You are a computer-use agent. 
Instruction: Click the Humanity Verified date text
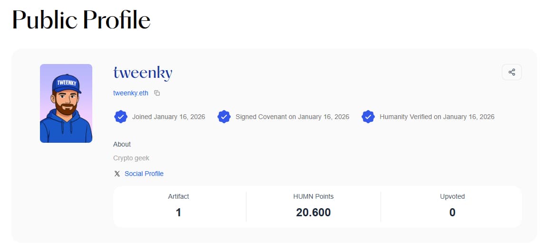point(437,117)
